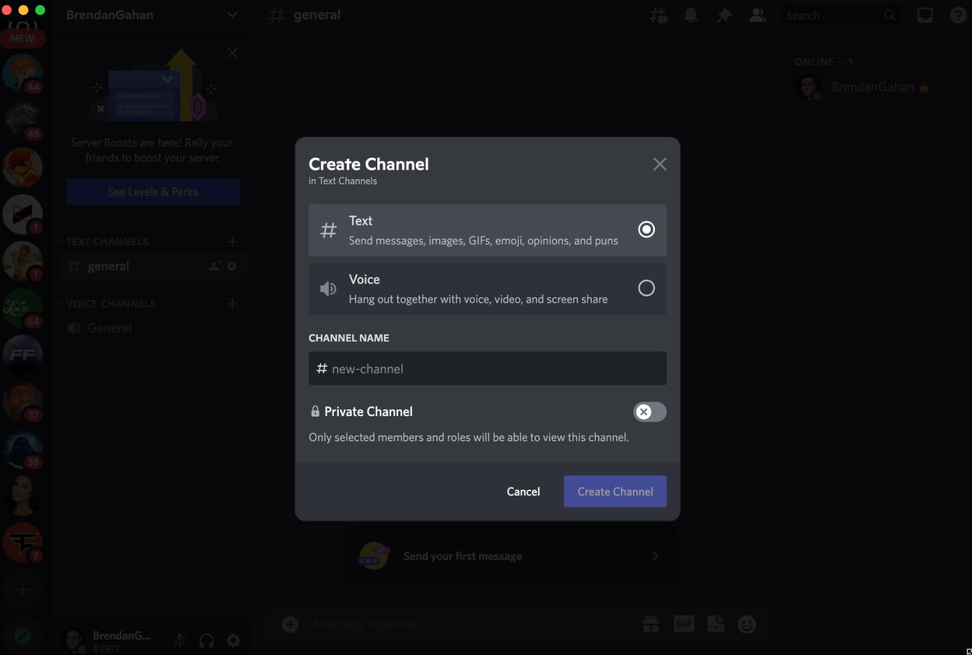
Task: Click the general channel settings gear icon
Action: [232, 265]
